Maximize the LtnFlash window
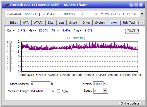Viewport: 147px width, 107px height. 136,5
